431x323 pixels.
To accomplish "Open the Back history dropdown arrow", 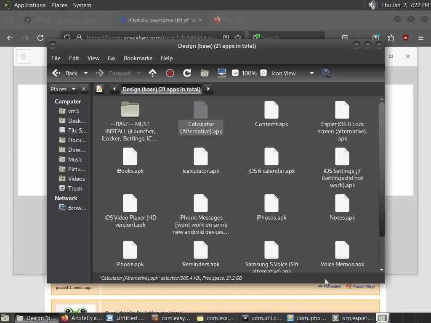I will click(86, 73).
